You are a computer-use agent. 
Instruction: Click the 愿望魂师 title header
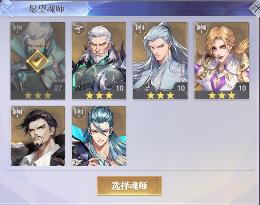47,9
